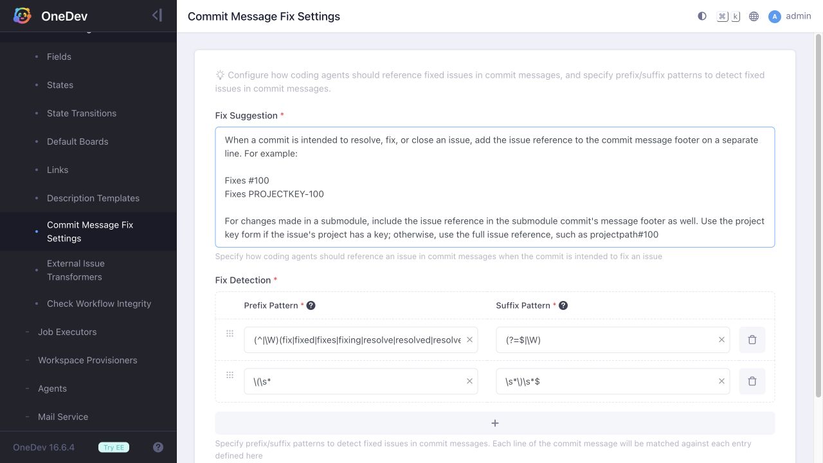Delete the first fix detection row
The width and height of the screenshot is (823, 463).
(x=752, y=340)
